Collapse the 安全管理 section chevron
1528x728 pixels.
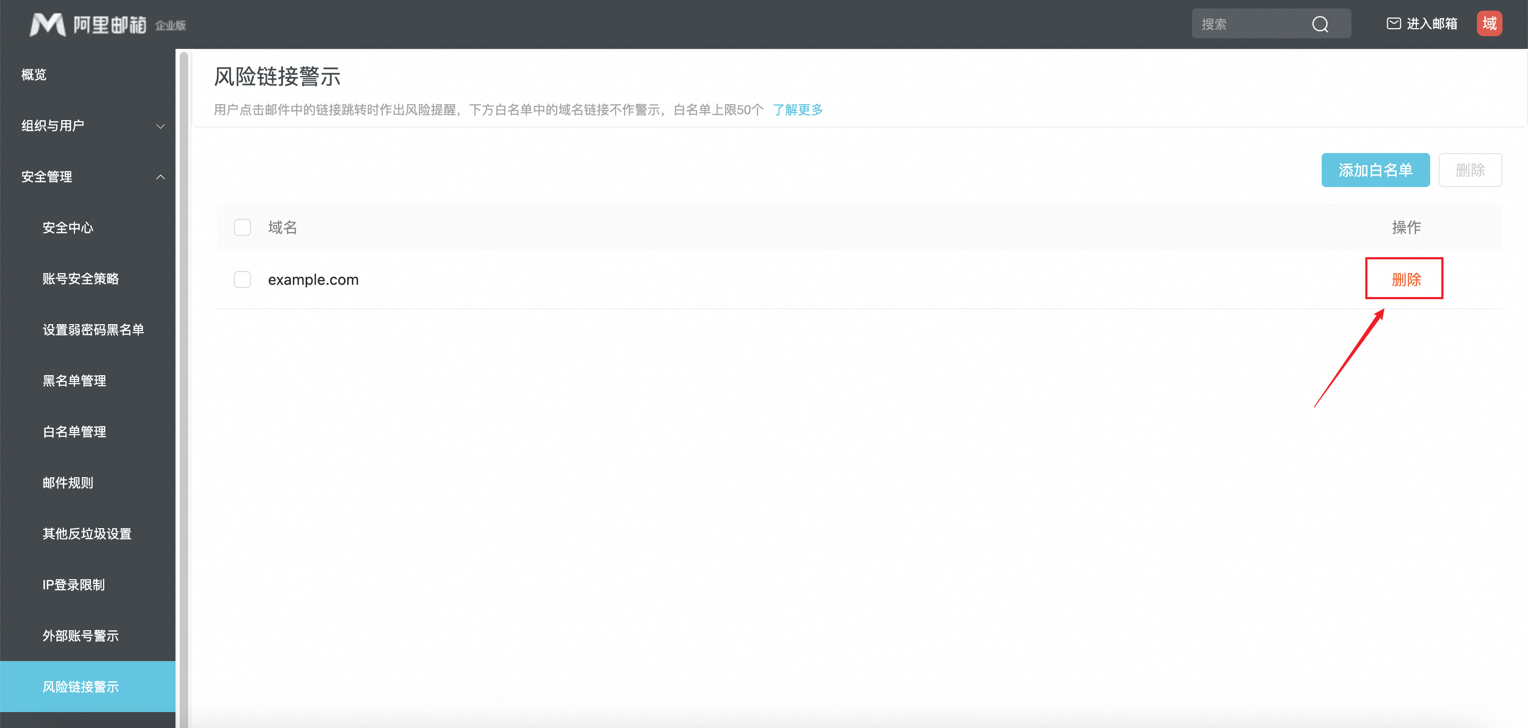(x=160, y=176)
